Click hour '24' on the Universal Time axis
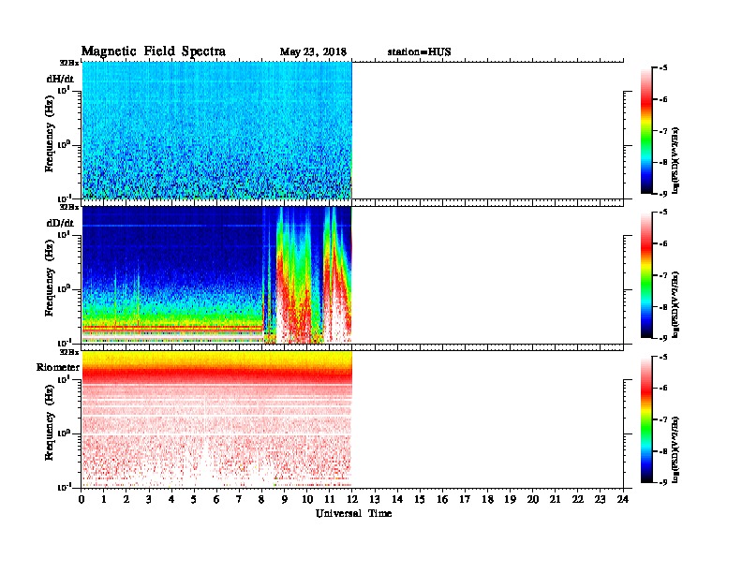742x573 pixels. tap(623, 499)
